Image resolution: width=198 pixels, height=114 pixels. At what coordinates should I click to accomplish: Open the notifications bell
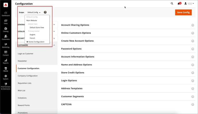point(179,3)
